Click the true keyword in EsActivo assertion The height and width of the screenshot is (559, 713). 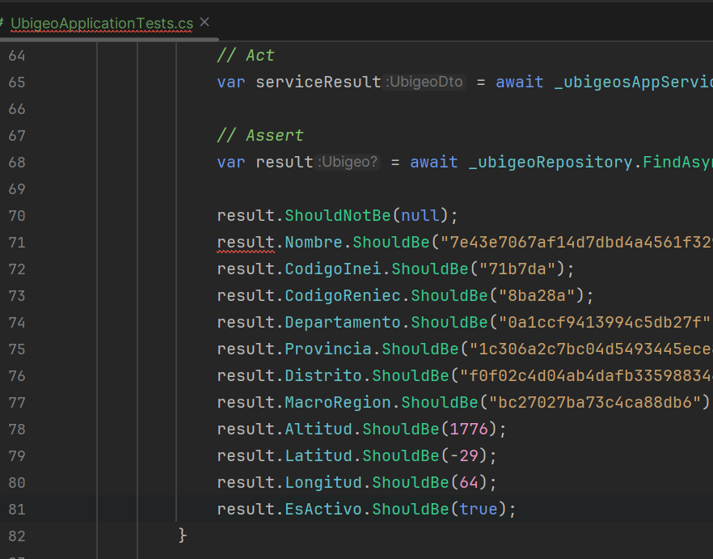(x=478, y=510)
